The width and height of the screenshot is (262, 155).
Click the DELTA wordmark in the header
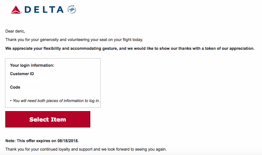point(44,10)
